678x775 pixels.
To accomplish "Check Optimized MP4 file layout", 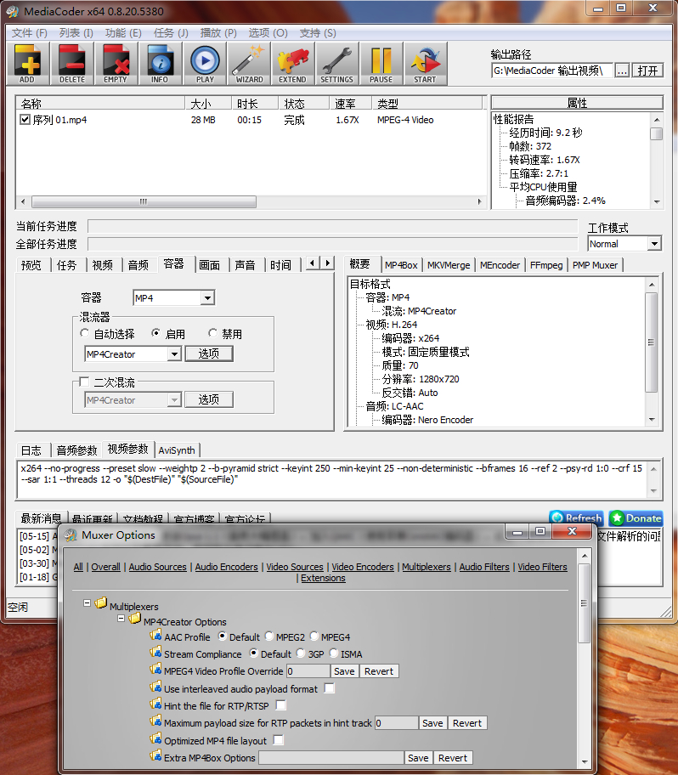I will 279,740.
